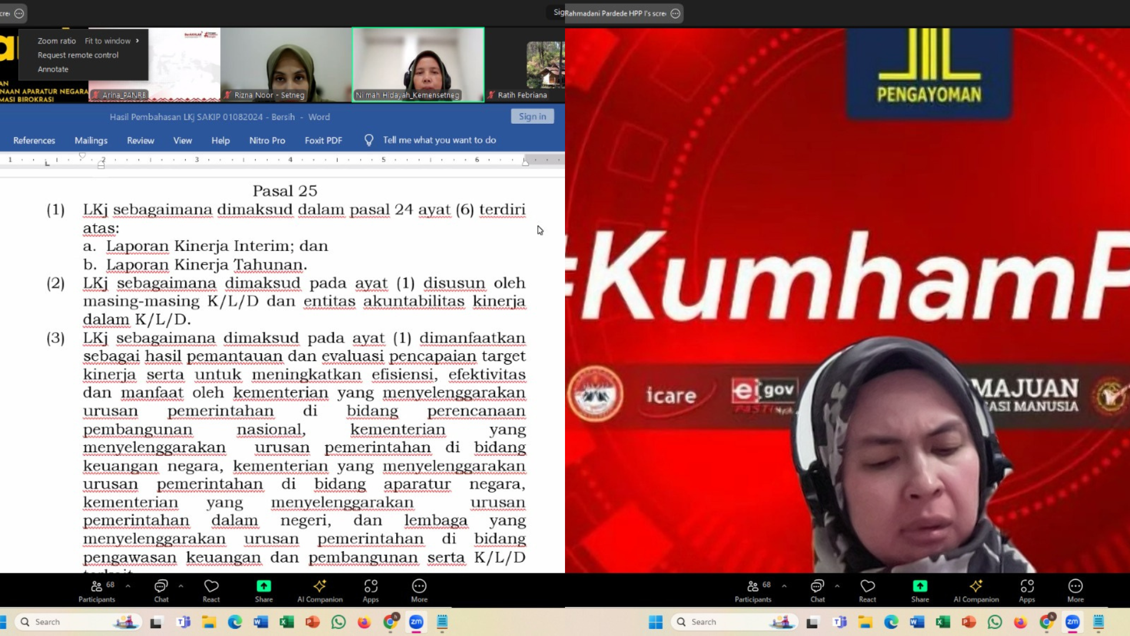Click More in the right Zoom toolbar
This screenshot has width=1130, height=636.
pyautogui.click(x=1075, y=591)
